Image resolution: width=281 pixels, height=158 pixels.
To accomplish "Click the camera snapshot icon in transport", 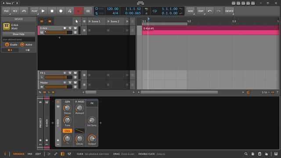I will pos(88,11).
